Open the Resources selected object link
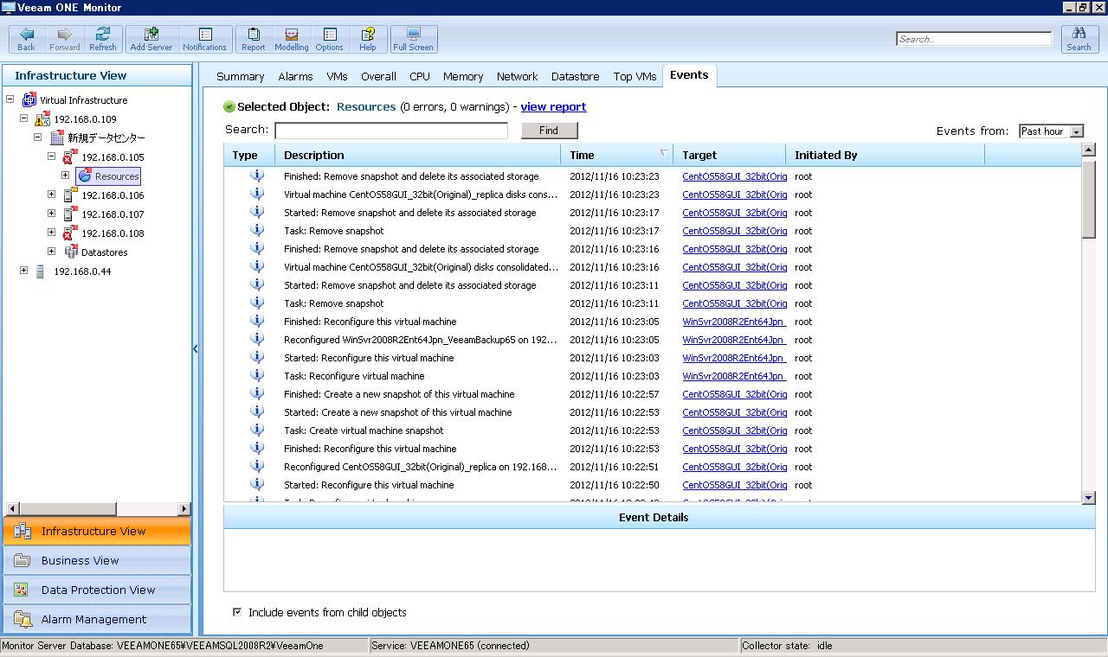The width and height of the screenshot is (1108, 657). click(366, 107)
